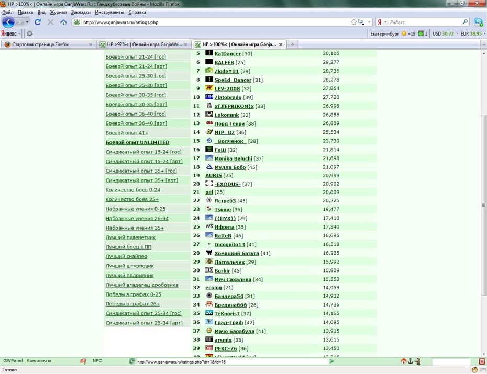Screen dimensions: 487x374
Task: Switch to the HP >97%< GanjaWars tab
Action: coord(143,44)
